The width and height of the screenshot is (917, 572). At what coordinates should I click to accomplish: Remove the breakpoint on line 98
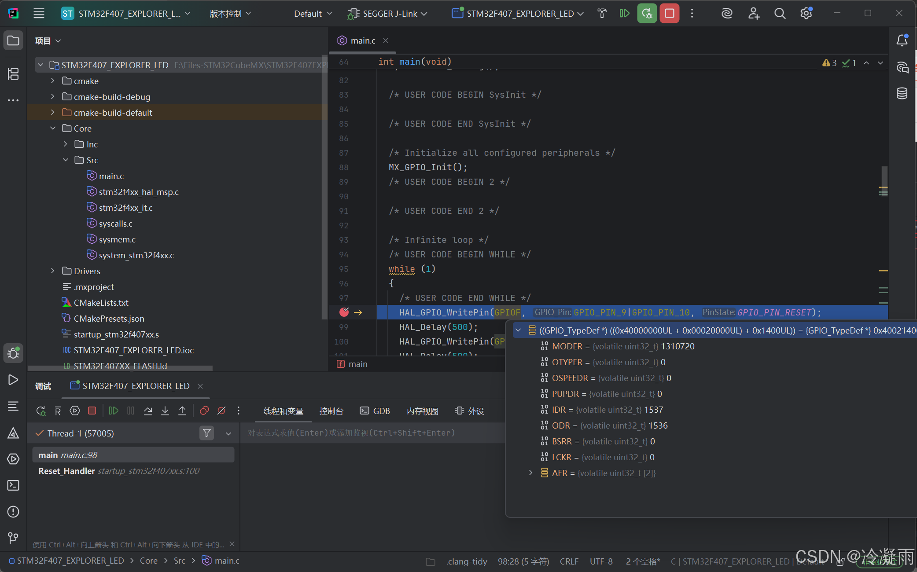point(344,312)
